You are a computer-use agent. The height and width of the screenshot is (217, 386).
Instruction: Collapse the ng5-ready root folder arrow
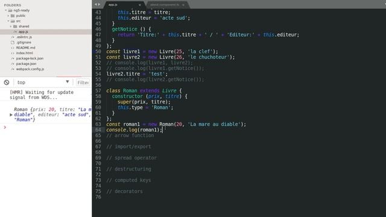point(5,10)
